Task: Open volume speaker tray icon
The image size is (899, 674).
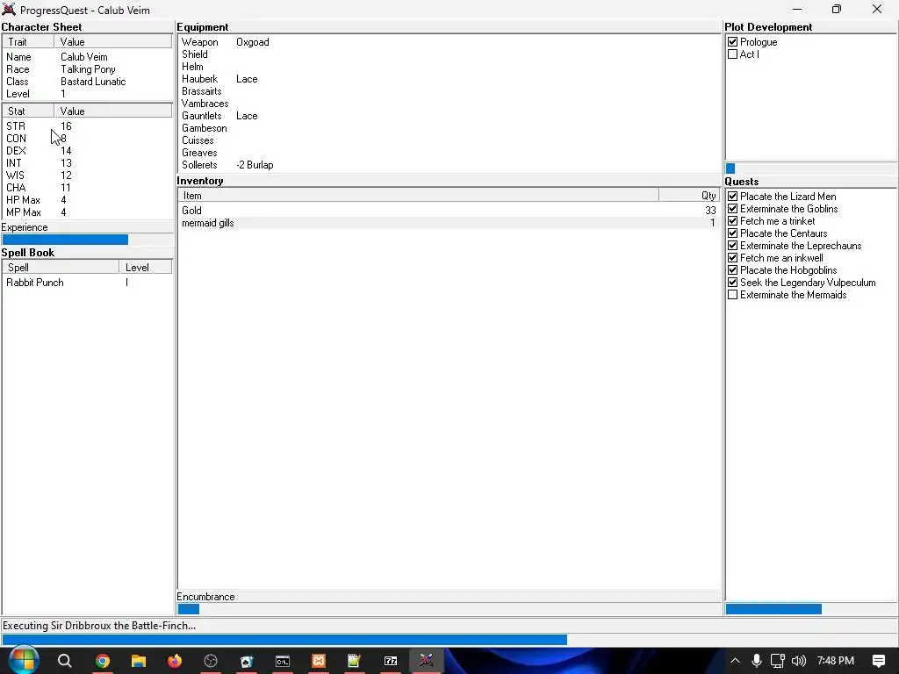Action: pyautogui.click(x=799, y=661)
